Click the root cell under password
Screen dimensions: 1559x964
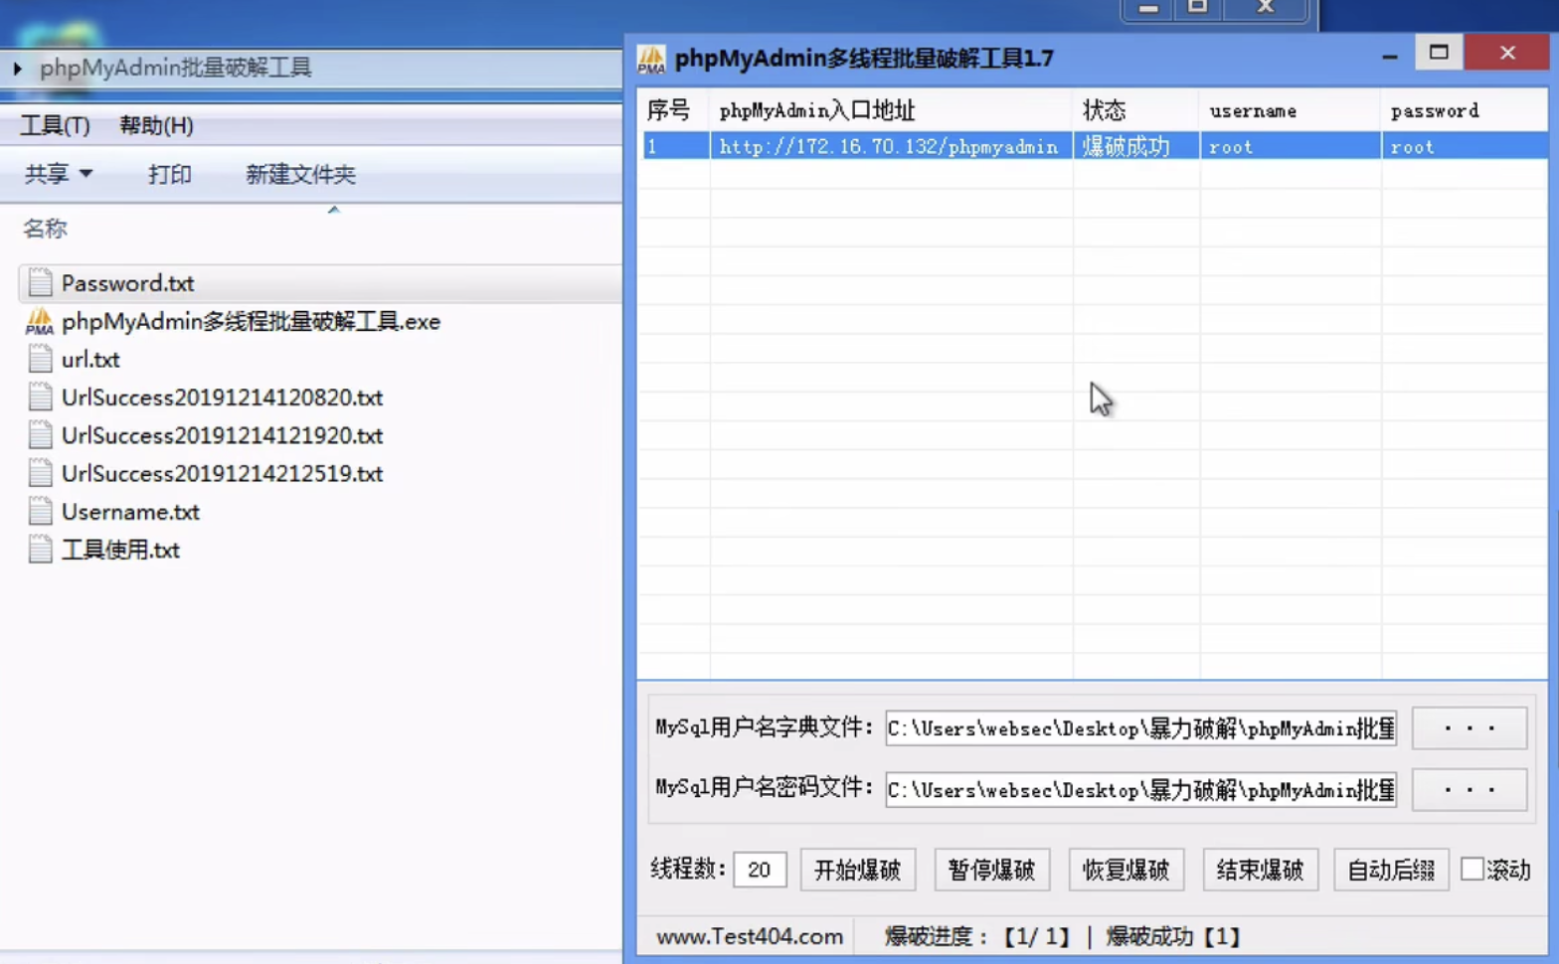pos(1465,147)
